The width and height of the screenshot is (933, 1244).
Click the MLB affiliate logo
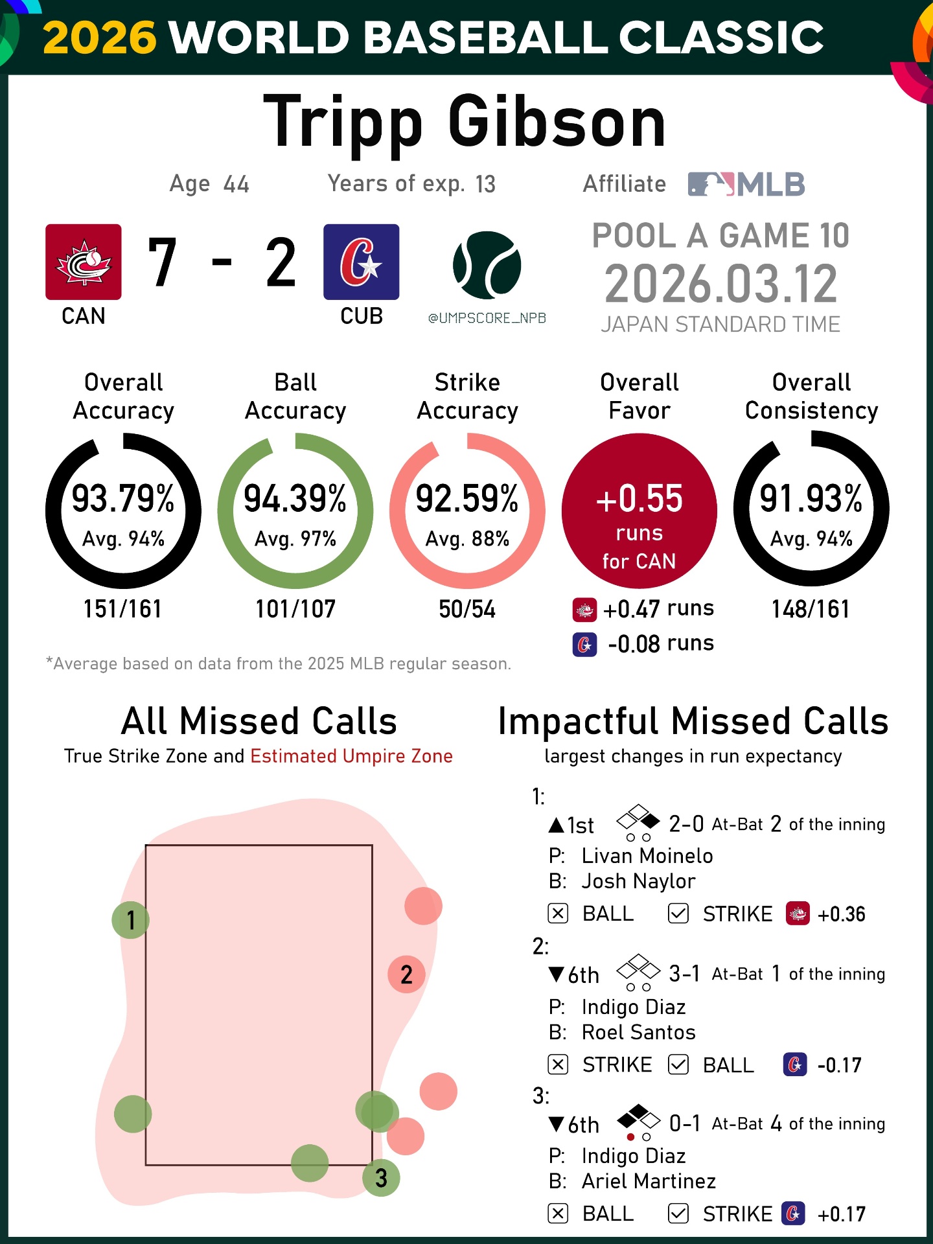746,184
